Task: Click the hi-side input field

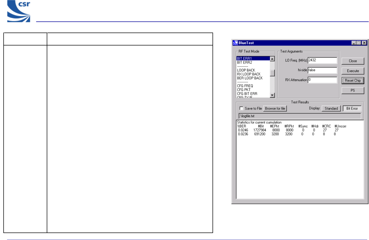Action: (x=323, y=70)
